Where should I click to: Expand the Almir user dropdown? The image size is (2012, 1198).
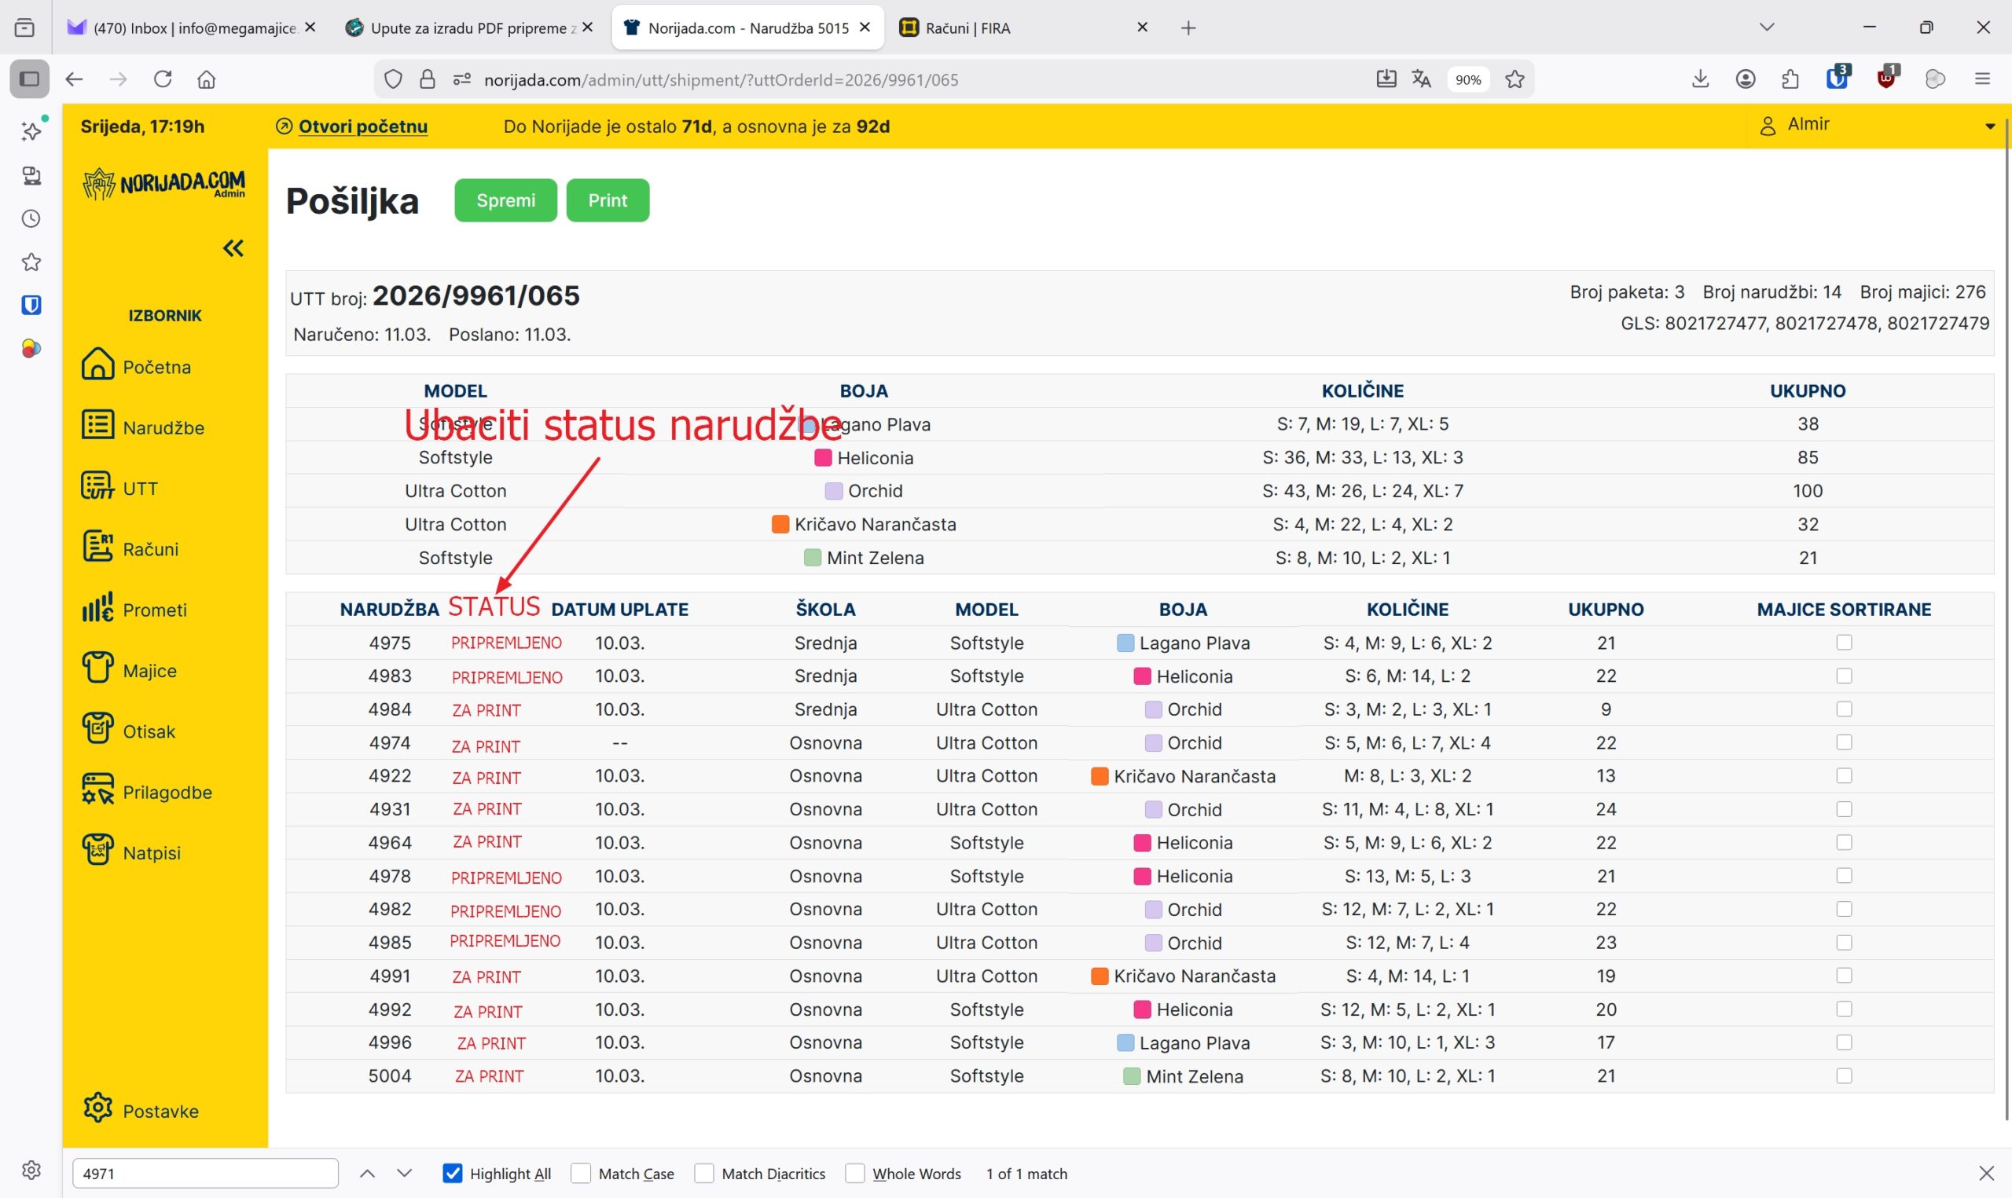click(x=1989, y=126)
